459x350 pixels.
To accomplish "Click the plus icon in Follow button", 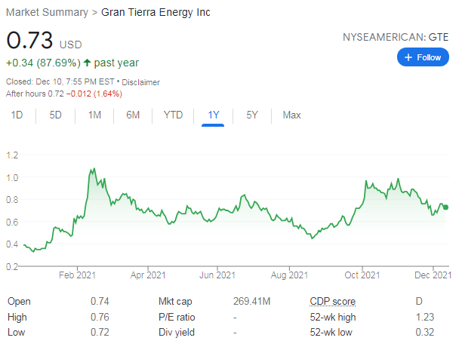I will click(x=408, y=57).
